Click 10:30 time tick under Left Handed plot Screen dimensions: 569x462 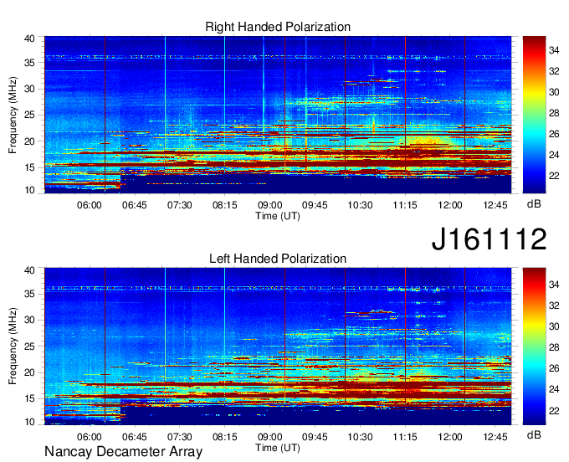360,437
